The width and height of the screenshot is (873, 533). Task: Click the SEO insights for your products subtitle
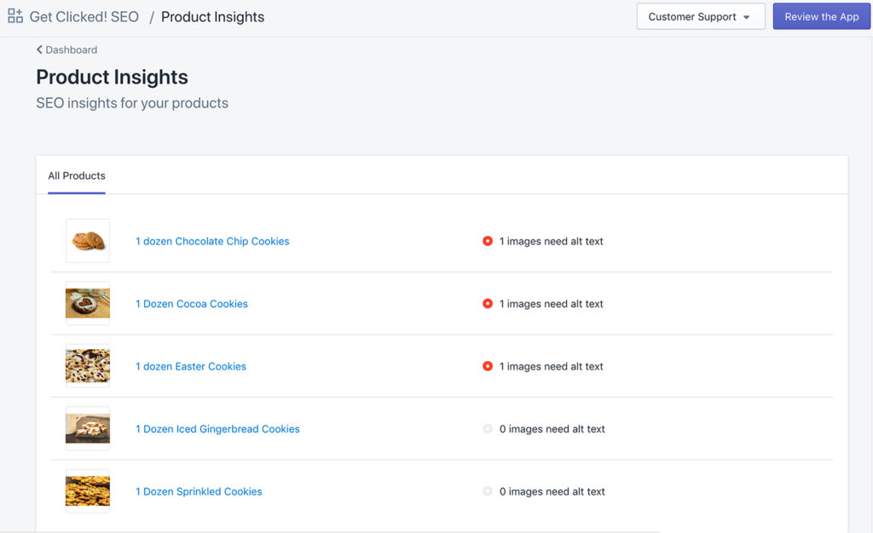pyautogui.click(x=132, y=103)
